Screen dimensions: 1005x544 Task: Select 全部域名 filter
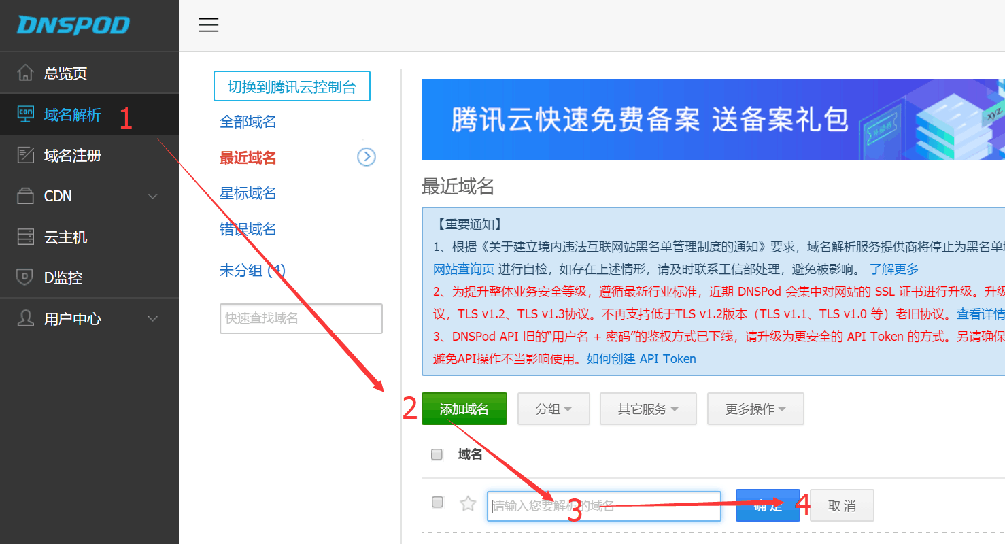[x=248, y=122]
